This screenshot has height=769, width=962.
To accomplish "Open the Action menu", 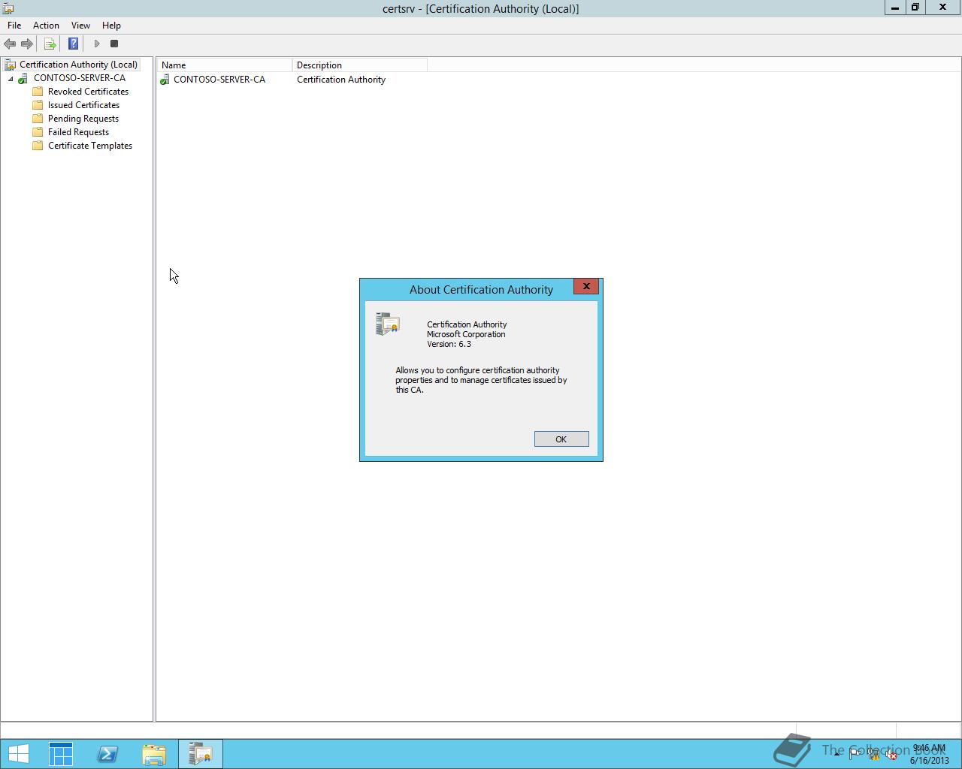I will [46, 26].
